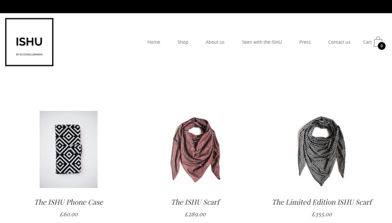Open Seen with the ISHU page
The image size is (392, 223).
(x=262, y=42)
